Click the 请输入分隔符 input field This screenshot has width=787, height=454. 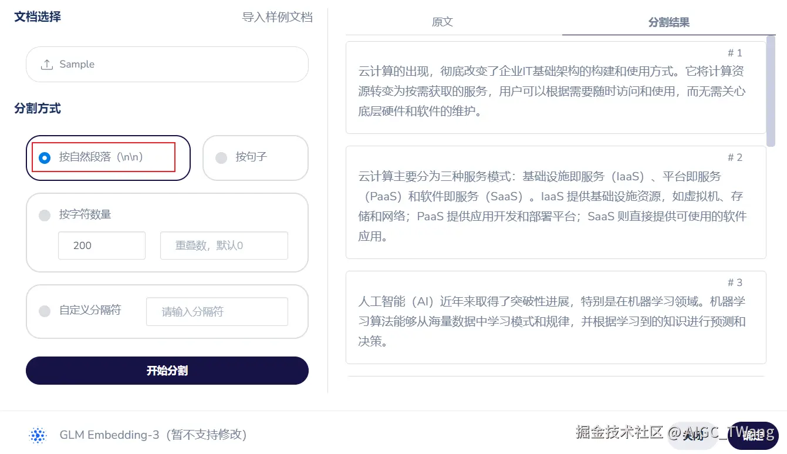[217, 312]
